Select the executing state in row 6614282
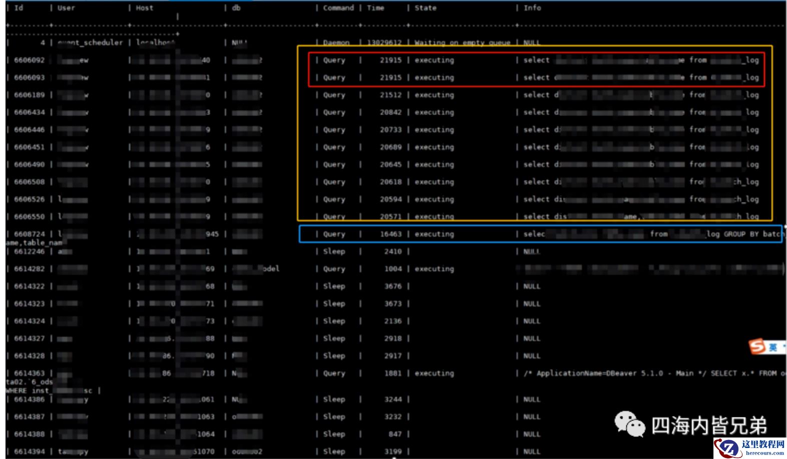787x459 pixels. pyautogui.click(x=434, y=269)
